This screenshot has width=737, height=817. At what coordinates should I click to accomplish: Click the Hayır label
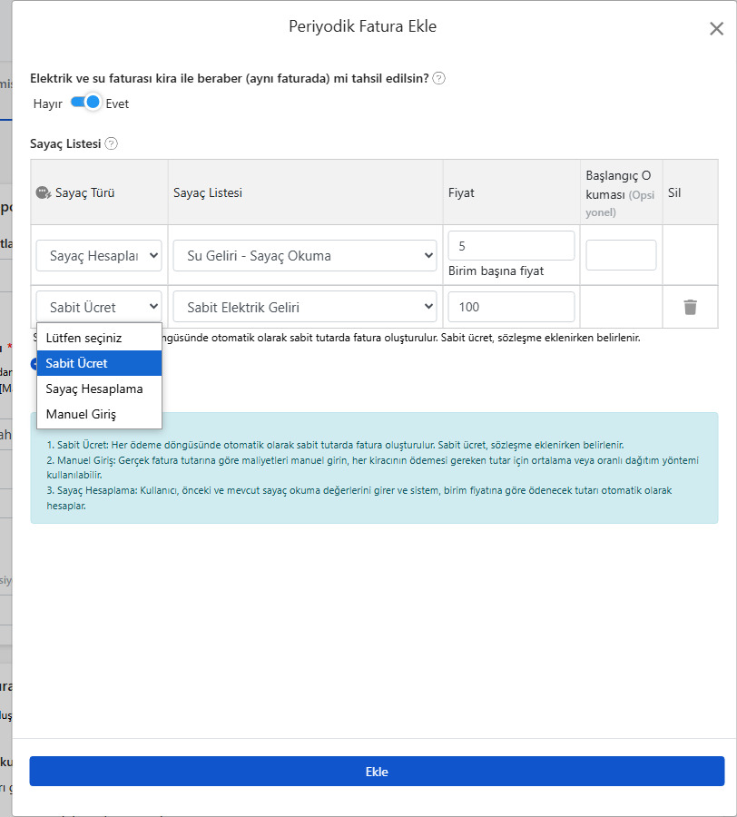pyautogui.click(x=47, y=103)
